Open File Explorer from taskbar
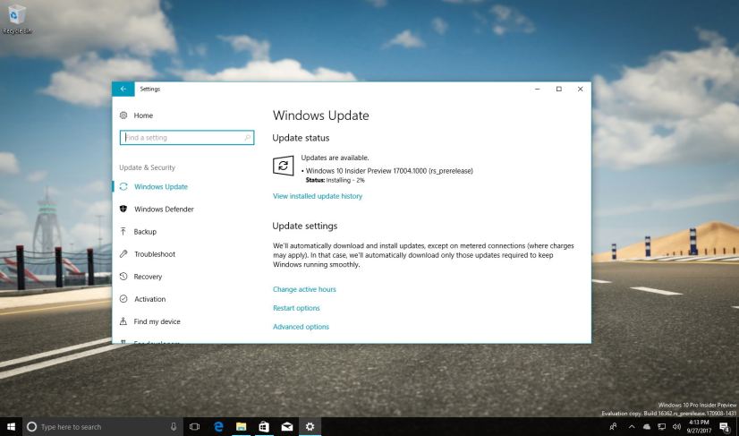The width and height of the screenshot is (739, 436). 242,426
